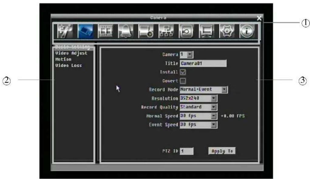Image resolution: width=310 pixels, height=179 pixels.
Task: Open Motion menu item
Action: point(63,59)
